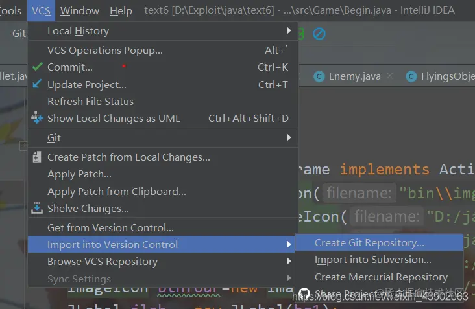Select Update Project... entry

coord(163,85)
